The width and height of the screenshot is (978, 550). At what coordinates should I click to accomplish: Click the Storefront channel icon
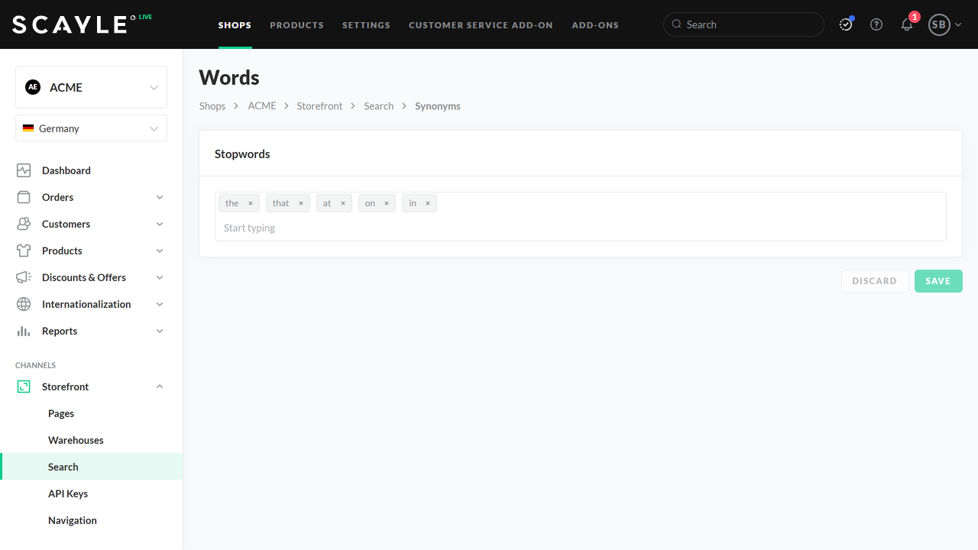click(24, 387)
